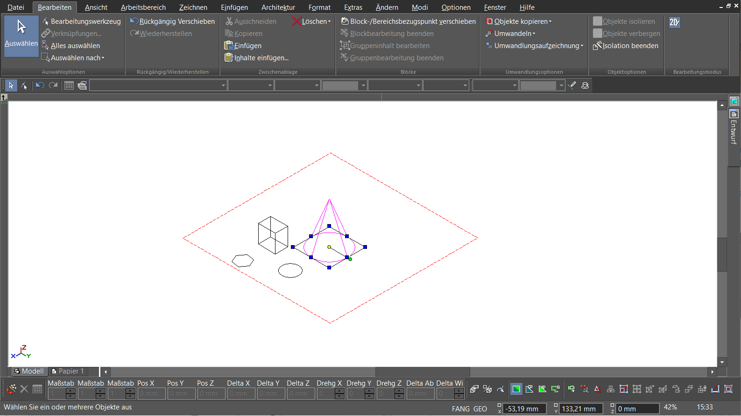The height and width of the screenshot is (416, 741).
Task: Toggle the X coordinate lock checkbox
Action: (499, 406)
